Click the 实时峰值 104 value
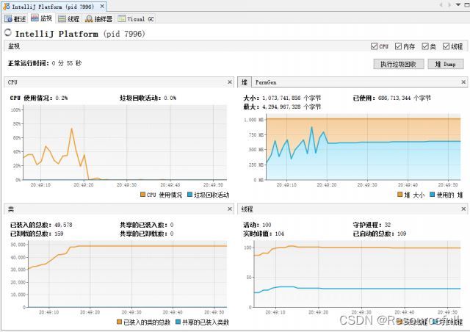The height and width of the screenshot is (332, 470). (x=279, y=234)
